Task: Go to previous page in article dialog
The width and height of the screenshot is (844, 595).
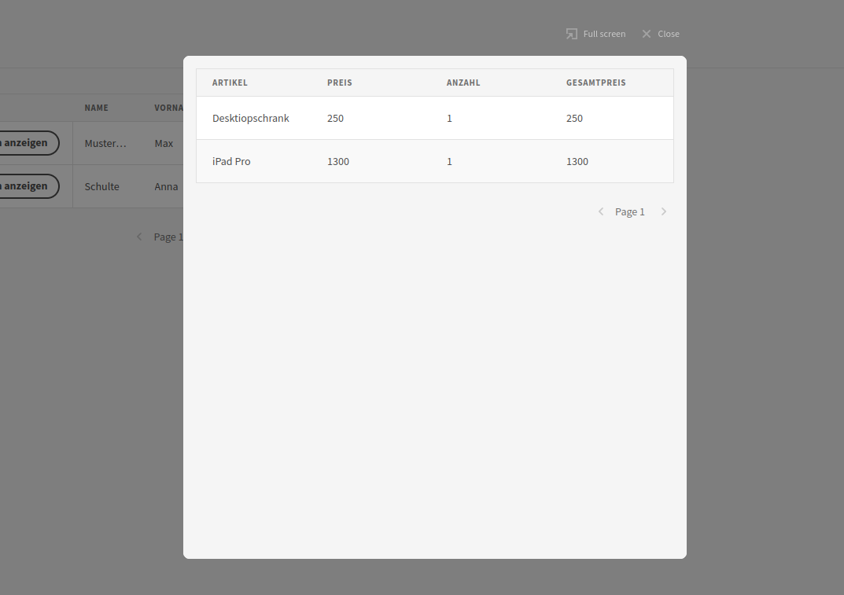Action: click(x=601, y=211)
